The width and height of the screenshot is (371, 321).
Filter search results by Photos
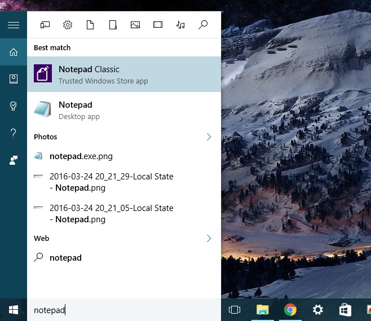135,25
